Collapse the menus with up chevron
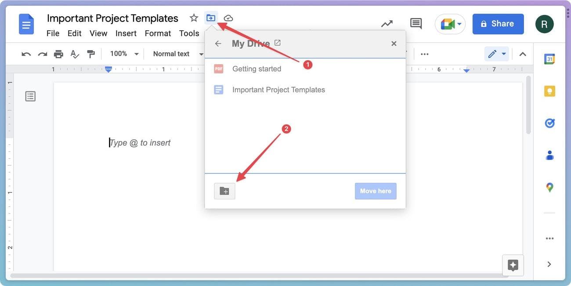 [523, 54]
